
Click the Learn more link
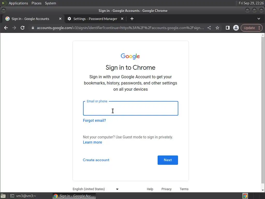(x=92, y=142)
